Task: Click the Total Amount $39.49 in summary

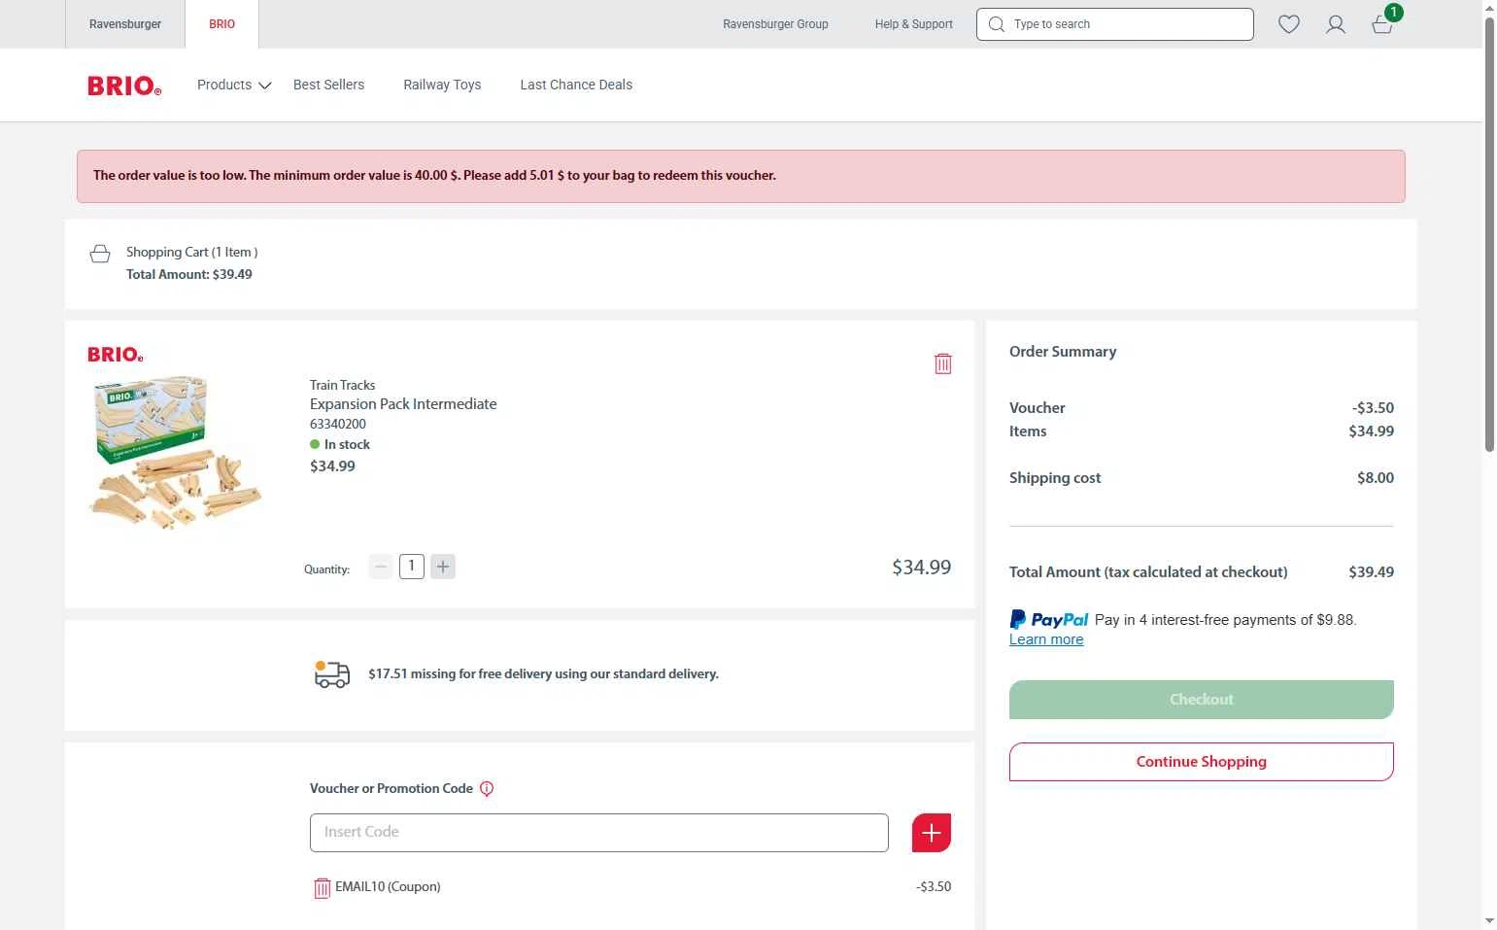Action: click(1371, 572)
